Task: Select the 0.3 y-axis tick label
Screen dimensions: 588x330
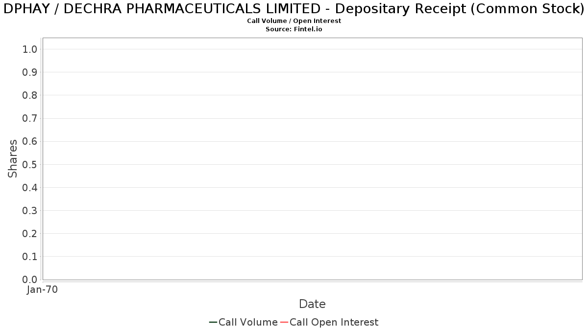Action: pyautogui.click(x=30, y=210)
